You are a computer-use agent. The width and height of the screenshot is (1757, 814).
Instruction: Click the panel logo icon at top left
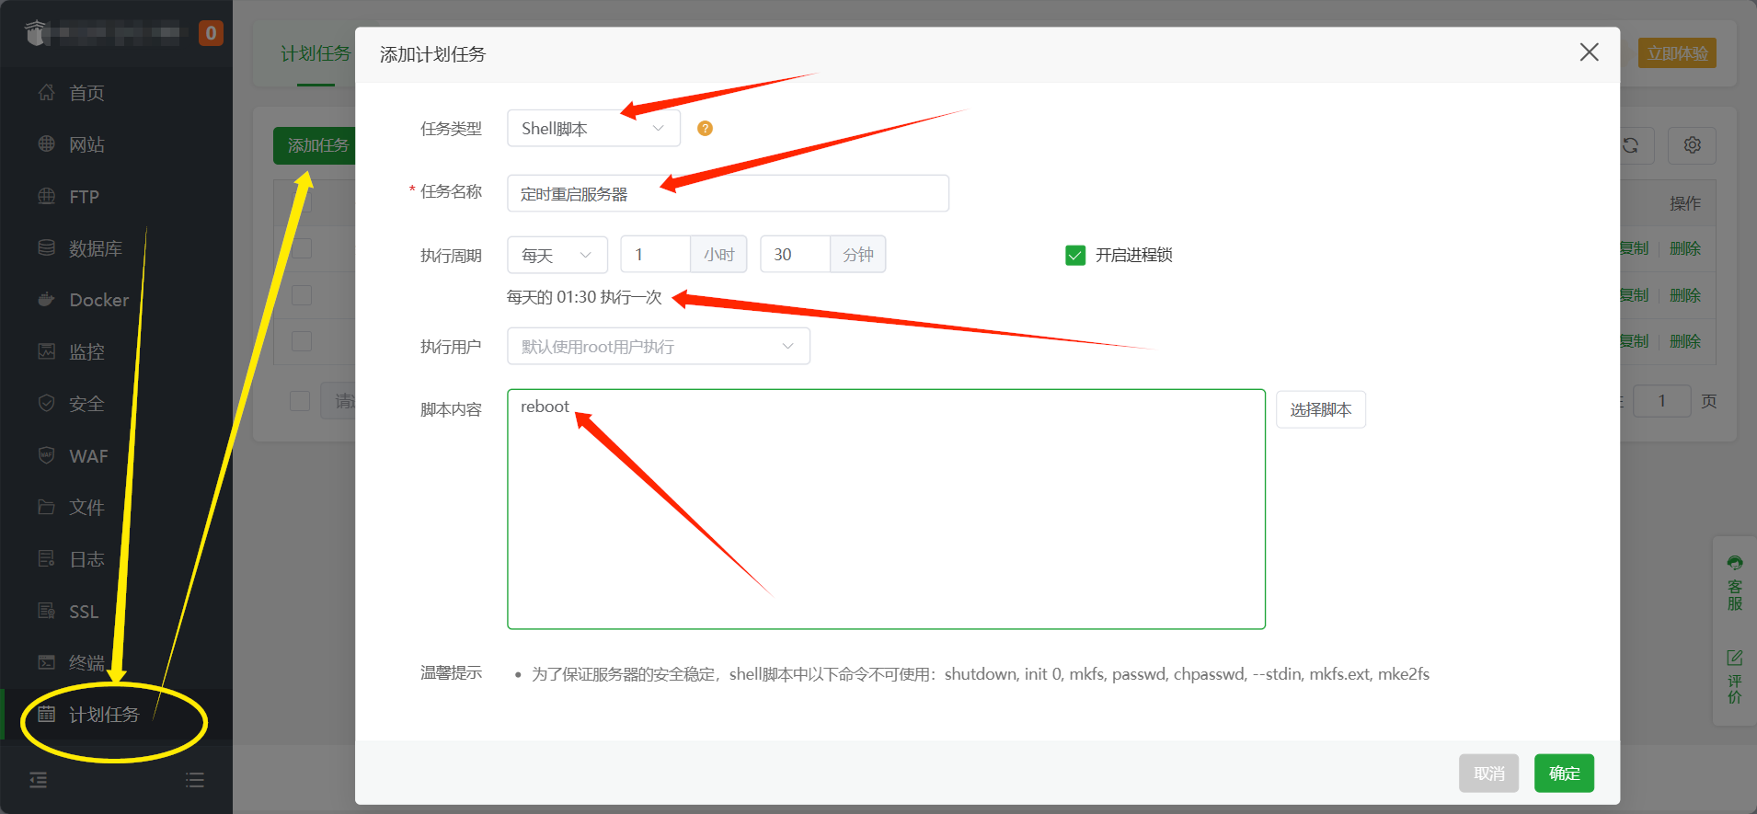(36, 33)
